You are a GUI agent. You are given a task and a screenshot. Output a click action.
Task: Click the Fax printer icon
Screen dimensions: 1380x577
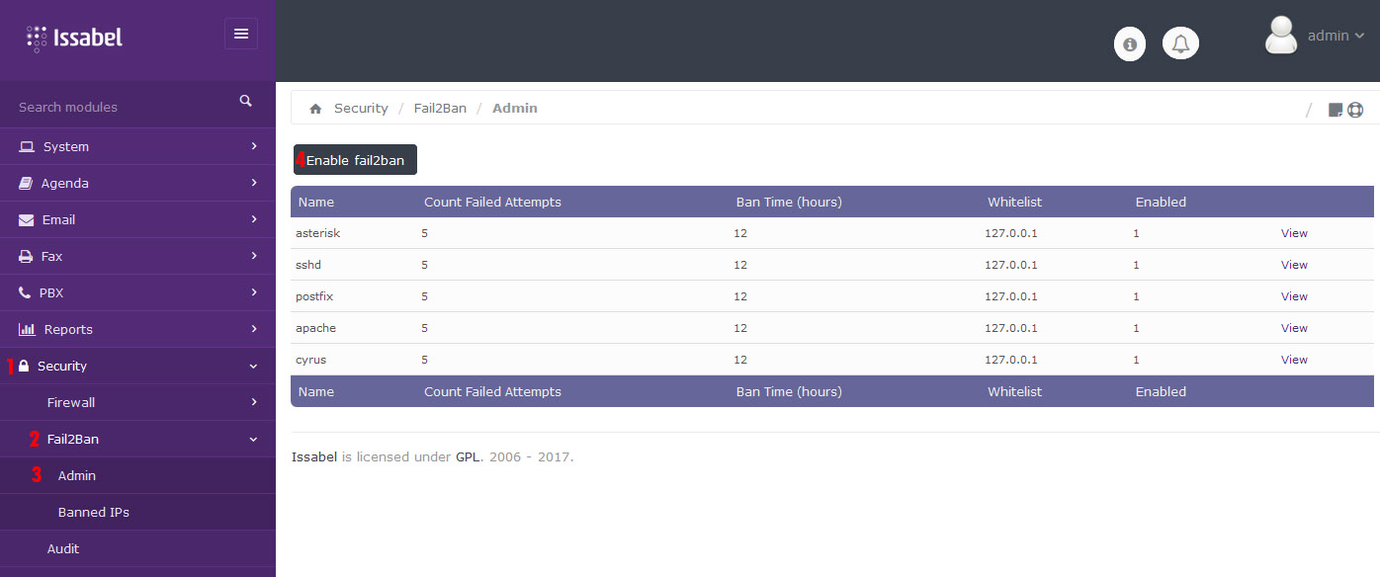coord(27,256)
